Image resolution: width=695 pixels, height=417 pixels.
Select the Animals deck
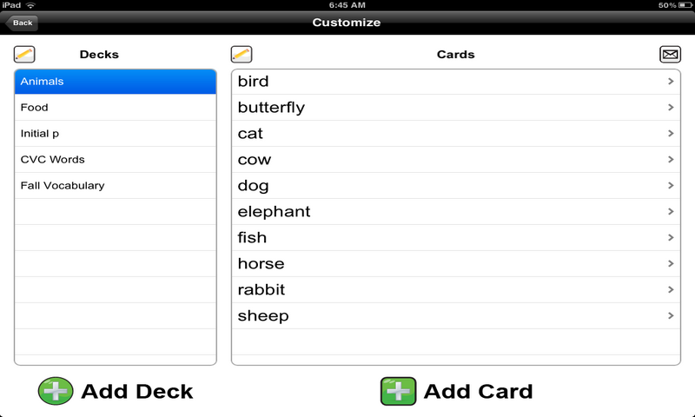tap(115, 82)
